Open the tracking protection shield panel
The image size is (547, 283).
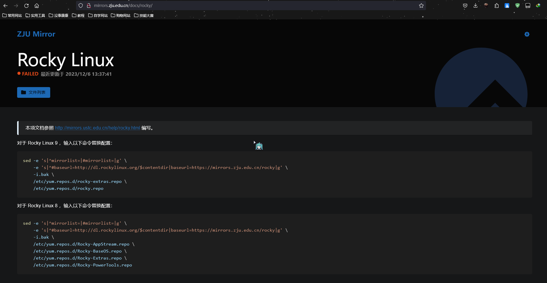(81, 6)
